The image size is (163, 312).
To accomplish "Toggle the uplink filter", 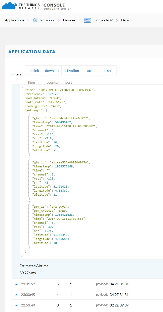I will [x=34, y=71].
